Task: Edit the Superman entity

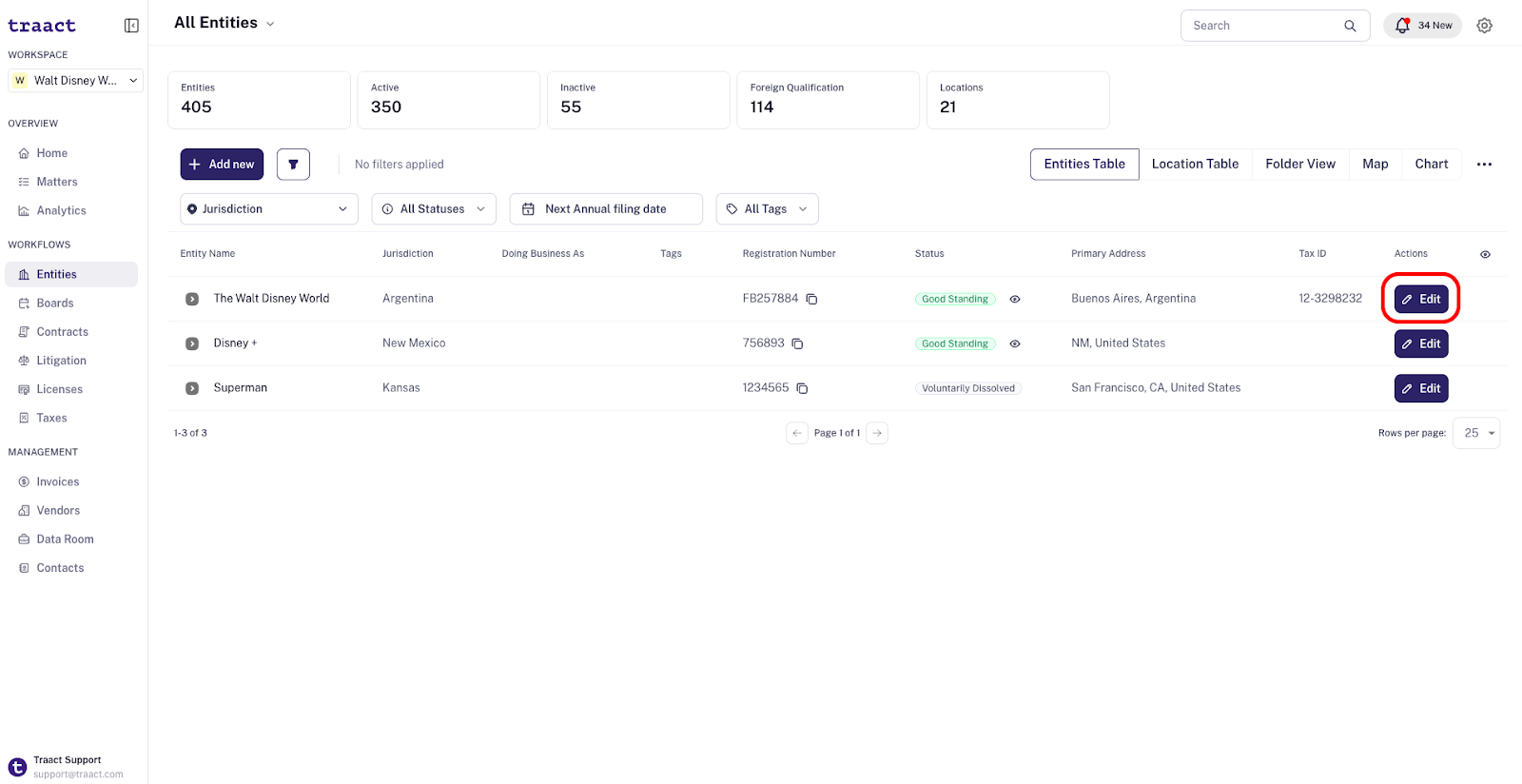Action: (x=1421, y=388)
